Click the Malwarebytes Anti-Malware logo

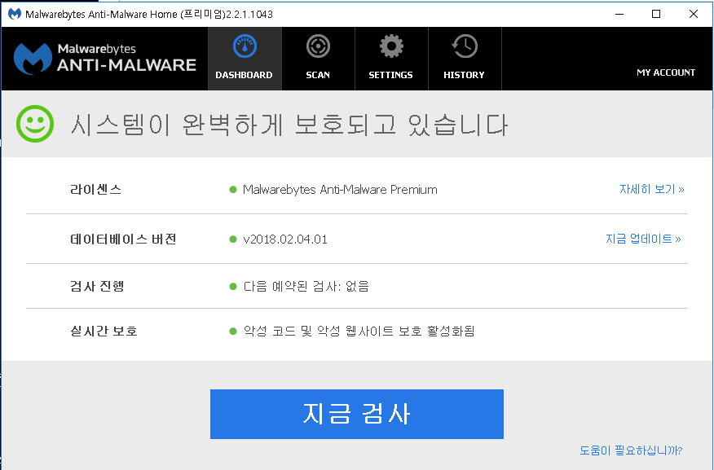(105, 59)
